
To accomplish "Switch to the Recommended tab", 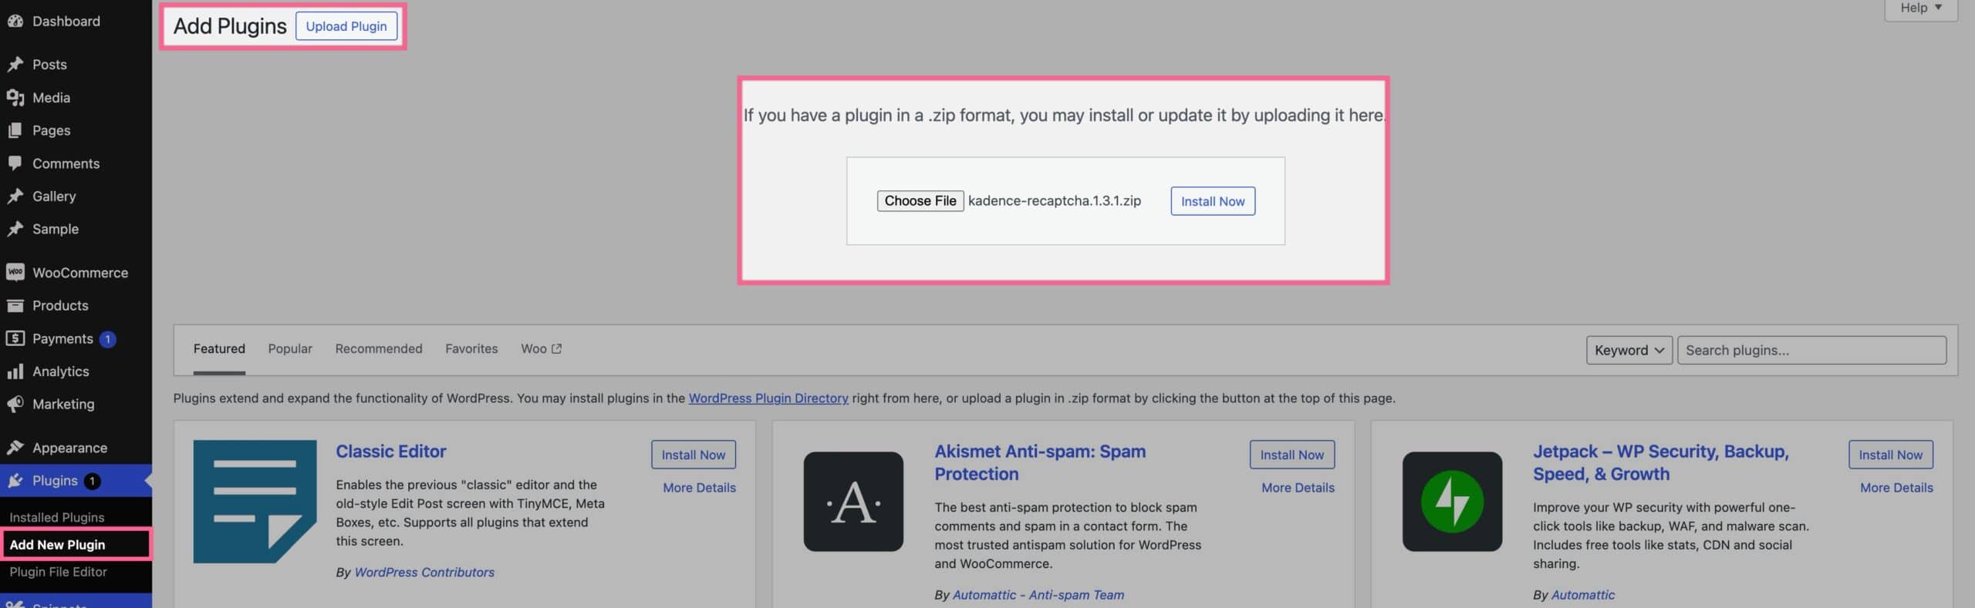I will pos(379,349).
